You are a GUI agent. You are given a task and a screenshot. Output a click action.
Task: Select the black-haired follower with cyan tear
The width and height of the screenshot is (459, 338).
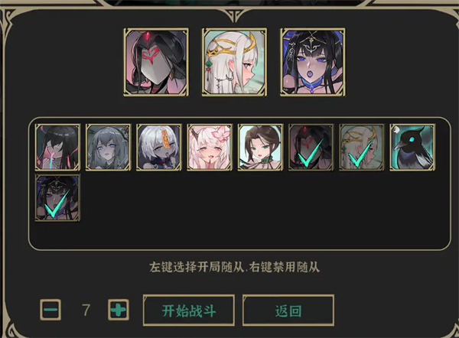(57, 147)
